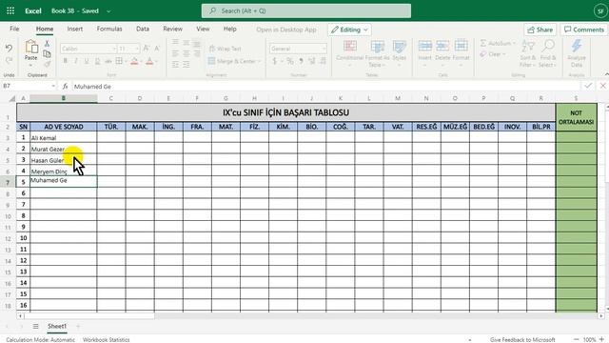This screenshot has height=343, width=609.
Task: Open the file name Book 38 chevron
Action: pos(108,11)
